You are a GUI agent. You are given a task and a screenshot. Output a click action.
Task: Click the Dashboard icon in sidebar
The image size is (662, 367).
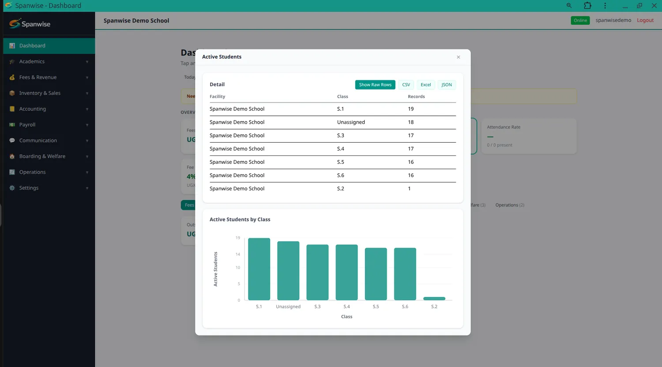point(12,46)
